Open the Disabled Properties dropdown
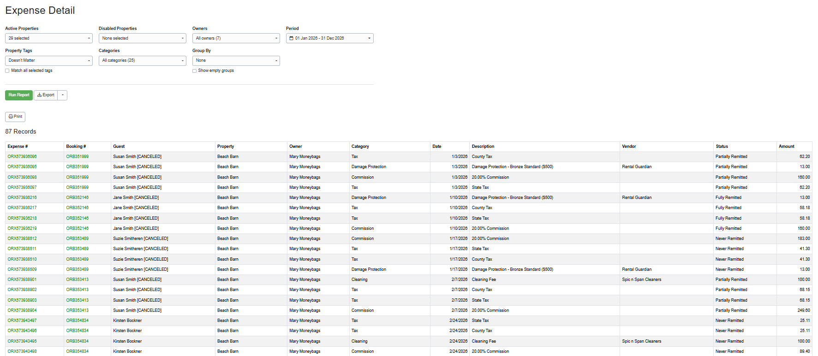The width and height of the screenshot is (818, 356). click(143, 38)
